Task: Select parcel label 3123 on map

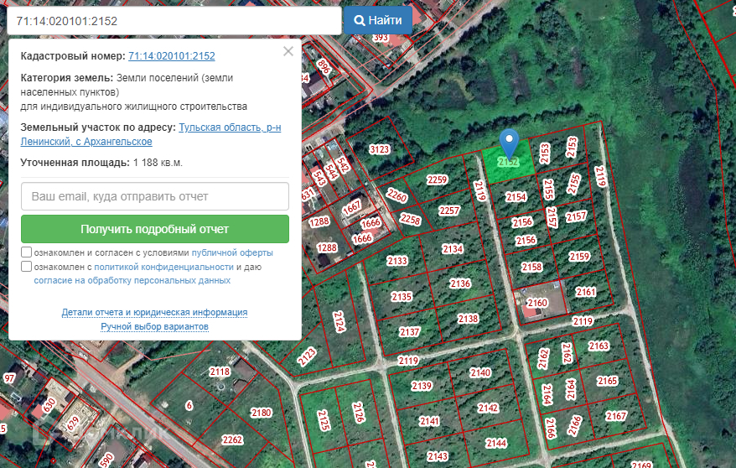Action: coord(379,149)
